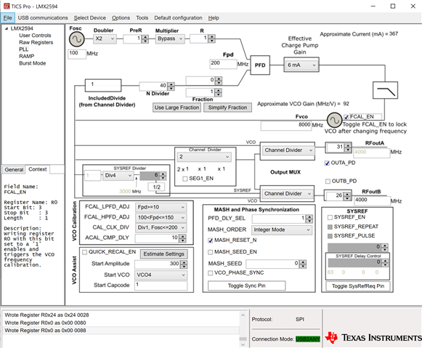Enable the QUICK_RECAL_EN checkbox
Screen dimensions: 422x348
point(84,252)
